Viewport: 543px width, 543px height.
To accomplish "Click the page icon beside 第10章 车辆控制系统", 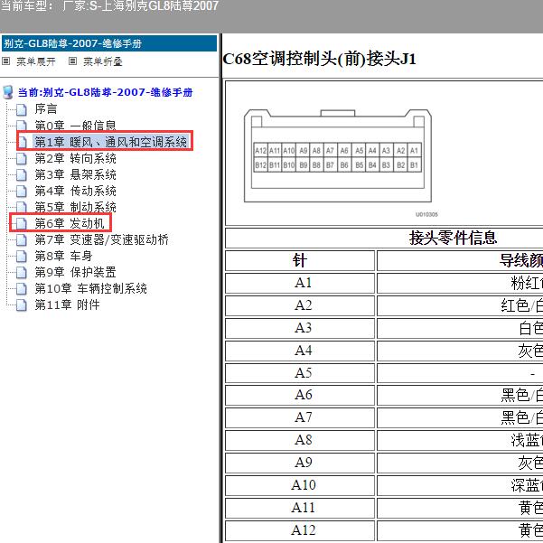I will 22,289.
